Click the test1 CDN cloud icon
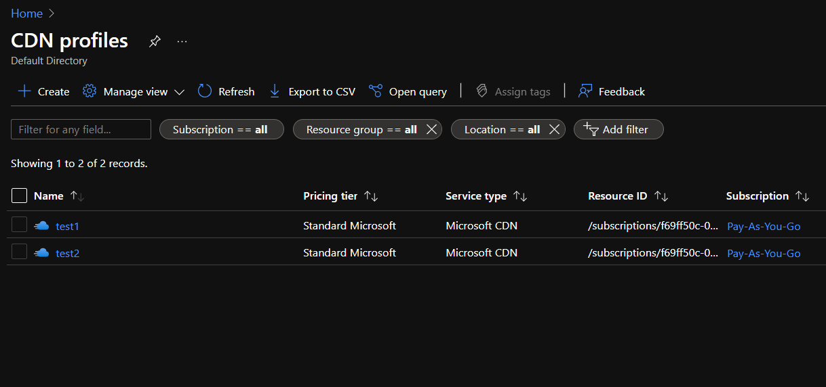The image size is (826, 387). (41, 226)
